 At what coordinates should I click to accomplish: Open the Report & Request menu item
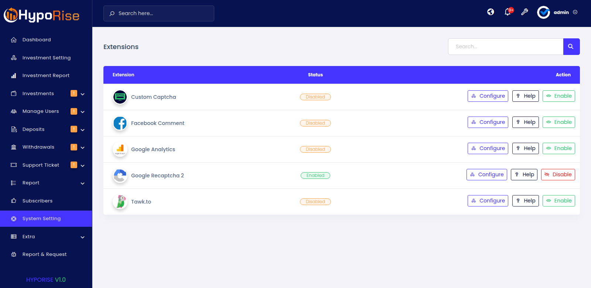[46, 254]
